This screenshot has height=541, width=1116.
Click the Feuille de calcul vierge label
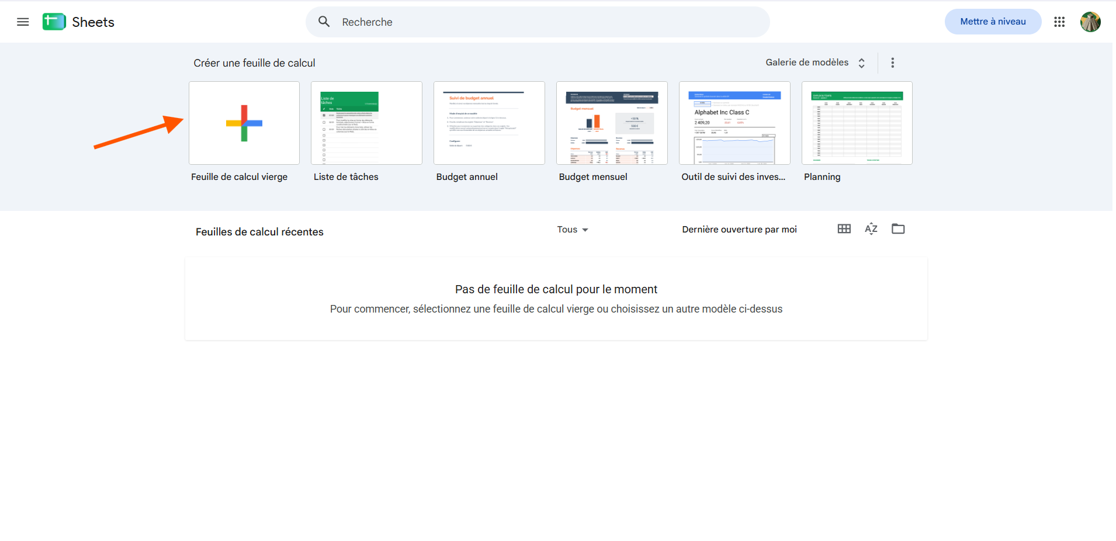pyautogui.click(x=239, y=177)
